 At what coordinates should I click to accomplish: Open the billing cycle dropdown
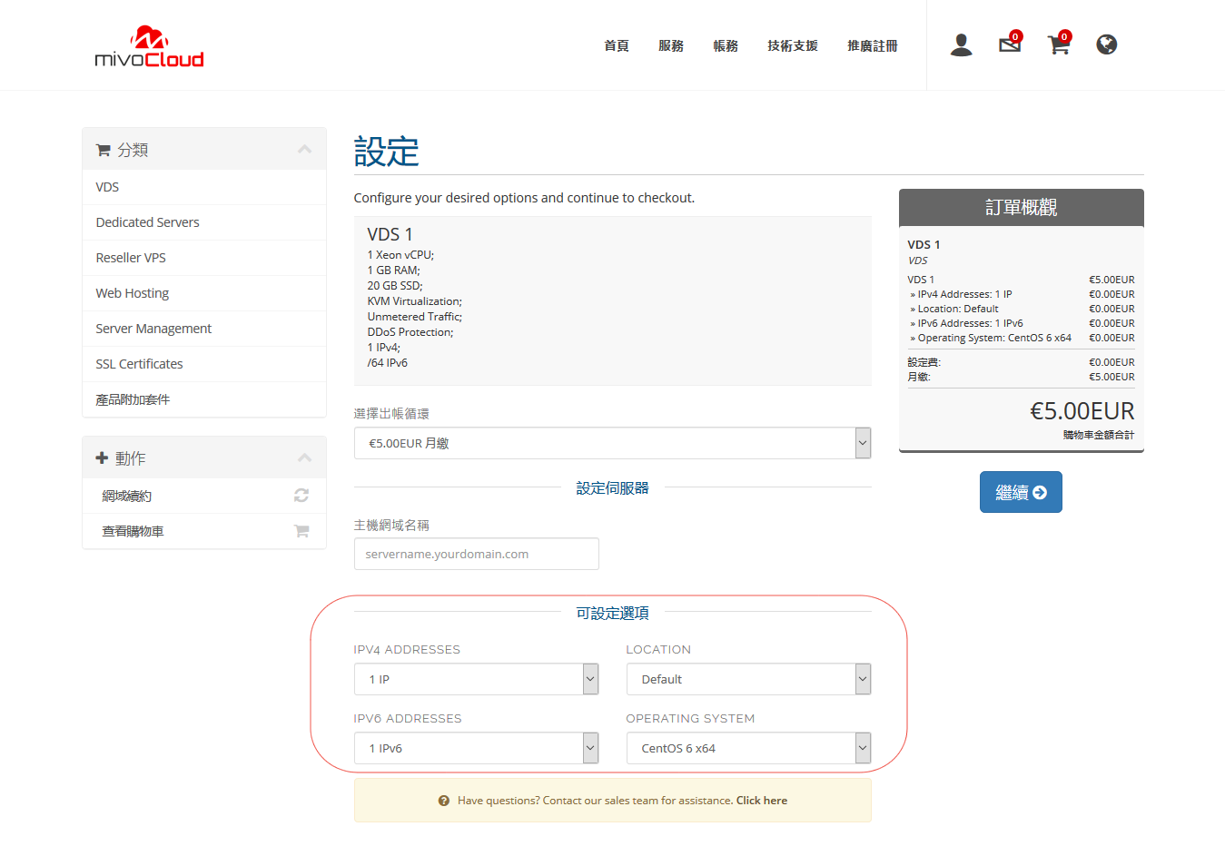(x=612, y=443)
